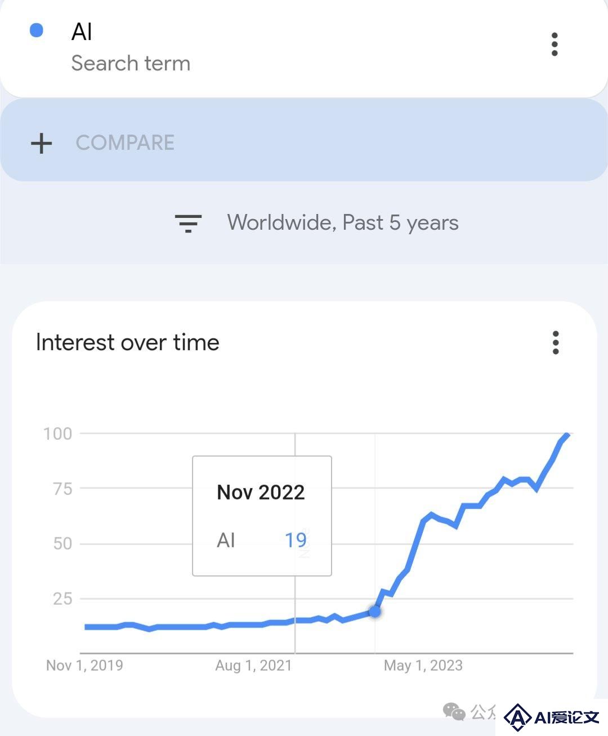
Task: Click the Nov 2022 data point on chart
Action: [x=375, y=611]
